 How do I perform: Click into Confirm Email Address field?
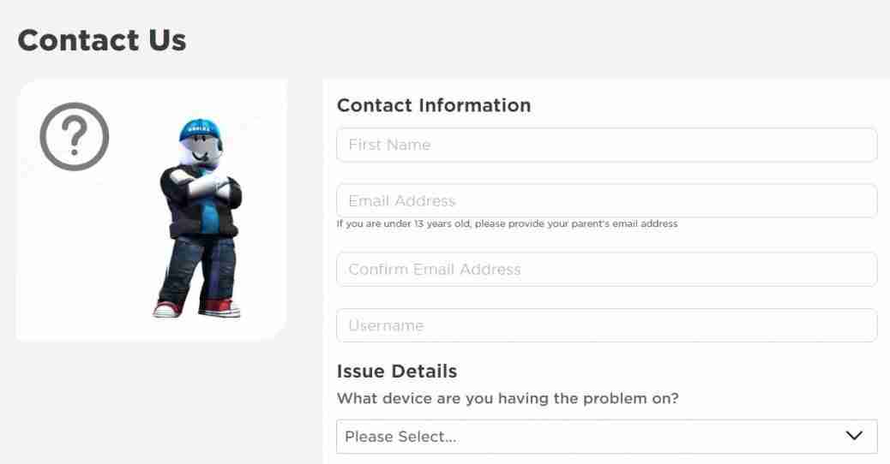606,269
